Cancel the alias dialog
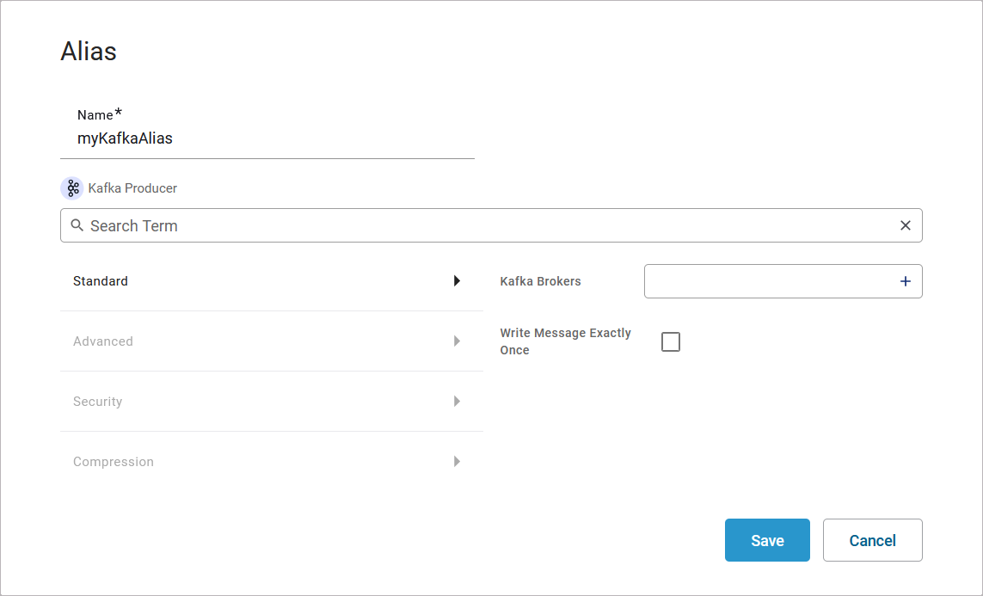 (872, 540)
